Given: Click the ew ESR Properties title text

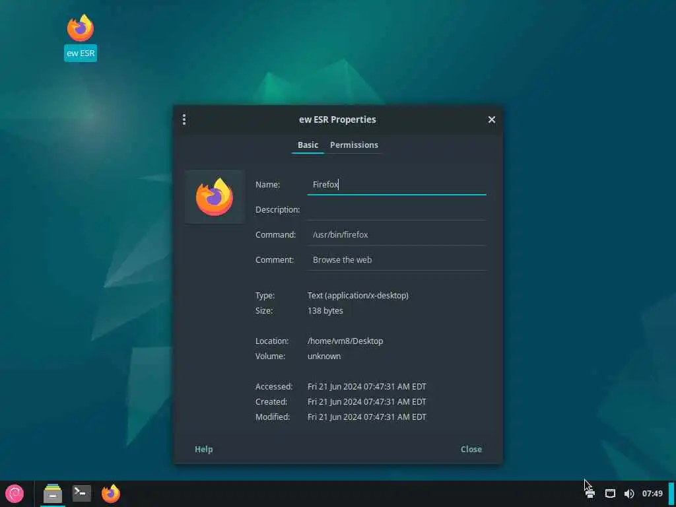Looking at the screenshot, I should [x=337, y=119].
